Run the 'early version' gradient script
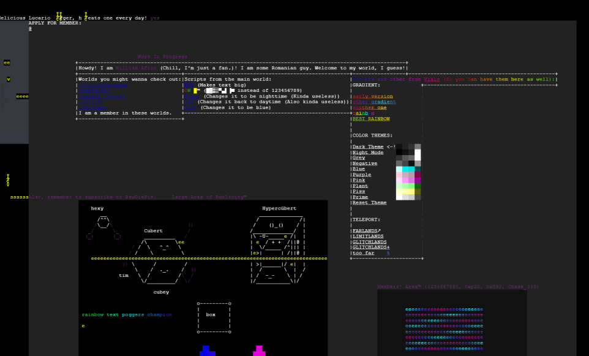 [x=373, y=96]
